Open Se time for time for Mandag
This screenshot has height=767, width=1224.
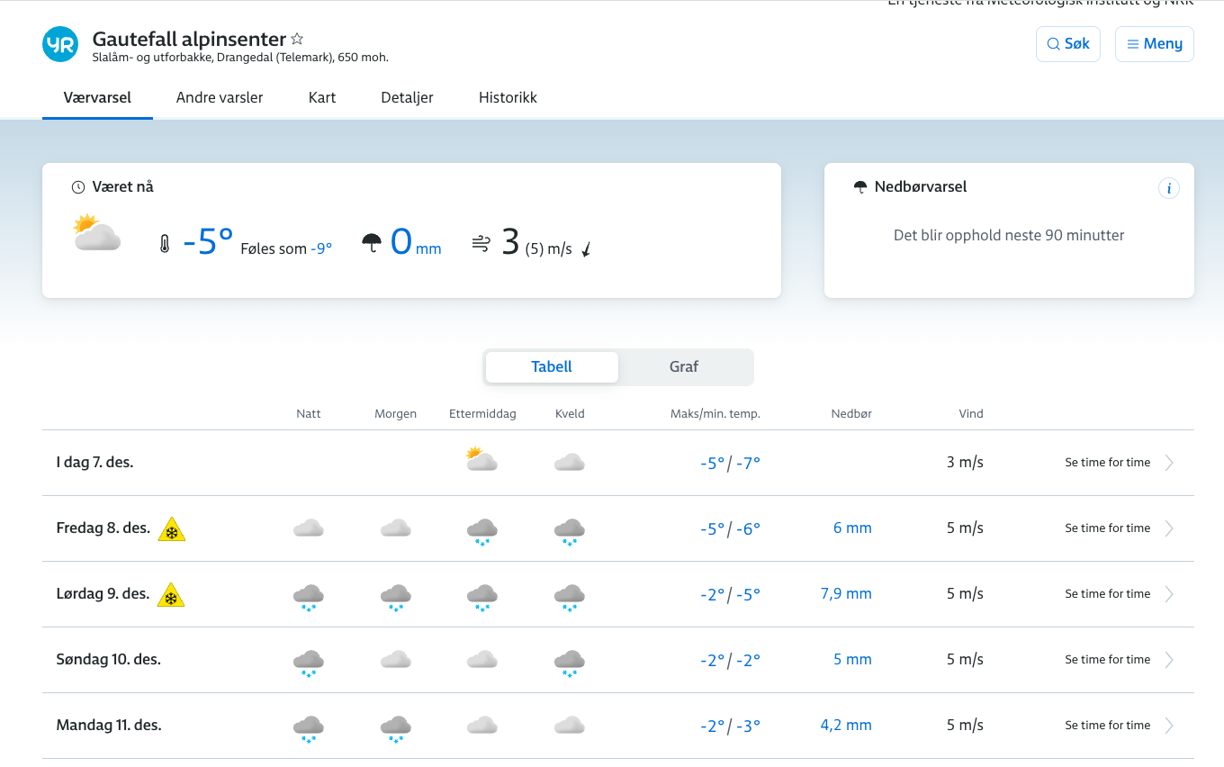[1108, 726]
